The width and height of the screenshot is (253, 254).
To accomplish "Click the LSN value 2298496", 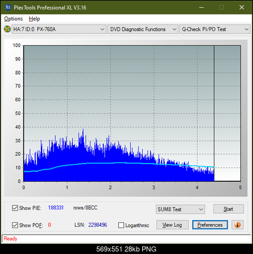I will point(98,225).
